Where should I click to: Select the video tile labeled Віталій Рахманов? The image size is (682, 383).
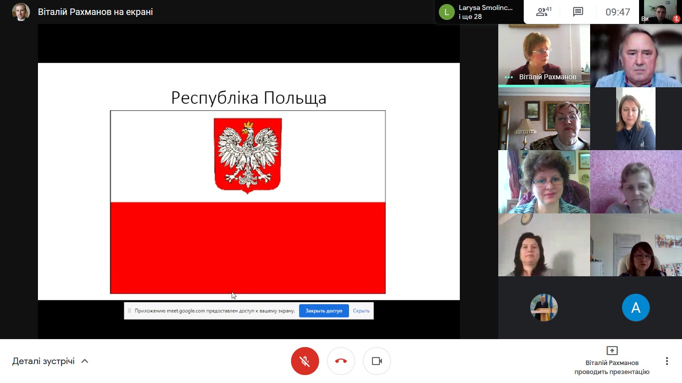point(544,55)
